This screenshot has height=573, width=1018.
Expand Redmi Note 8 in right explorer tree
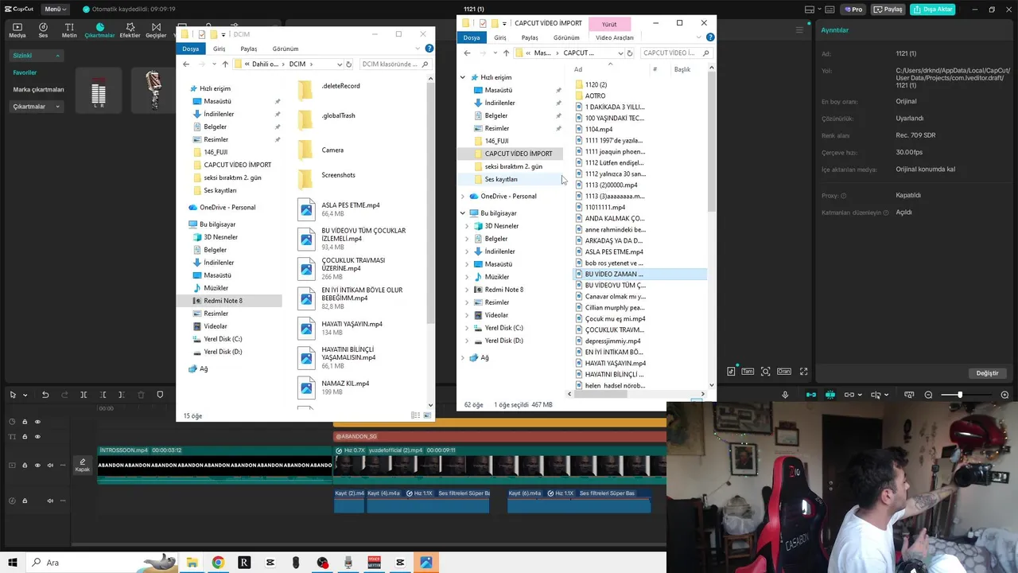click(467, 290)
